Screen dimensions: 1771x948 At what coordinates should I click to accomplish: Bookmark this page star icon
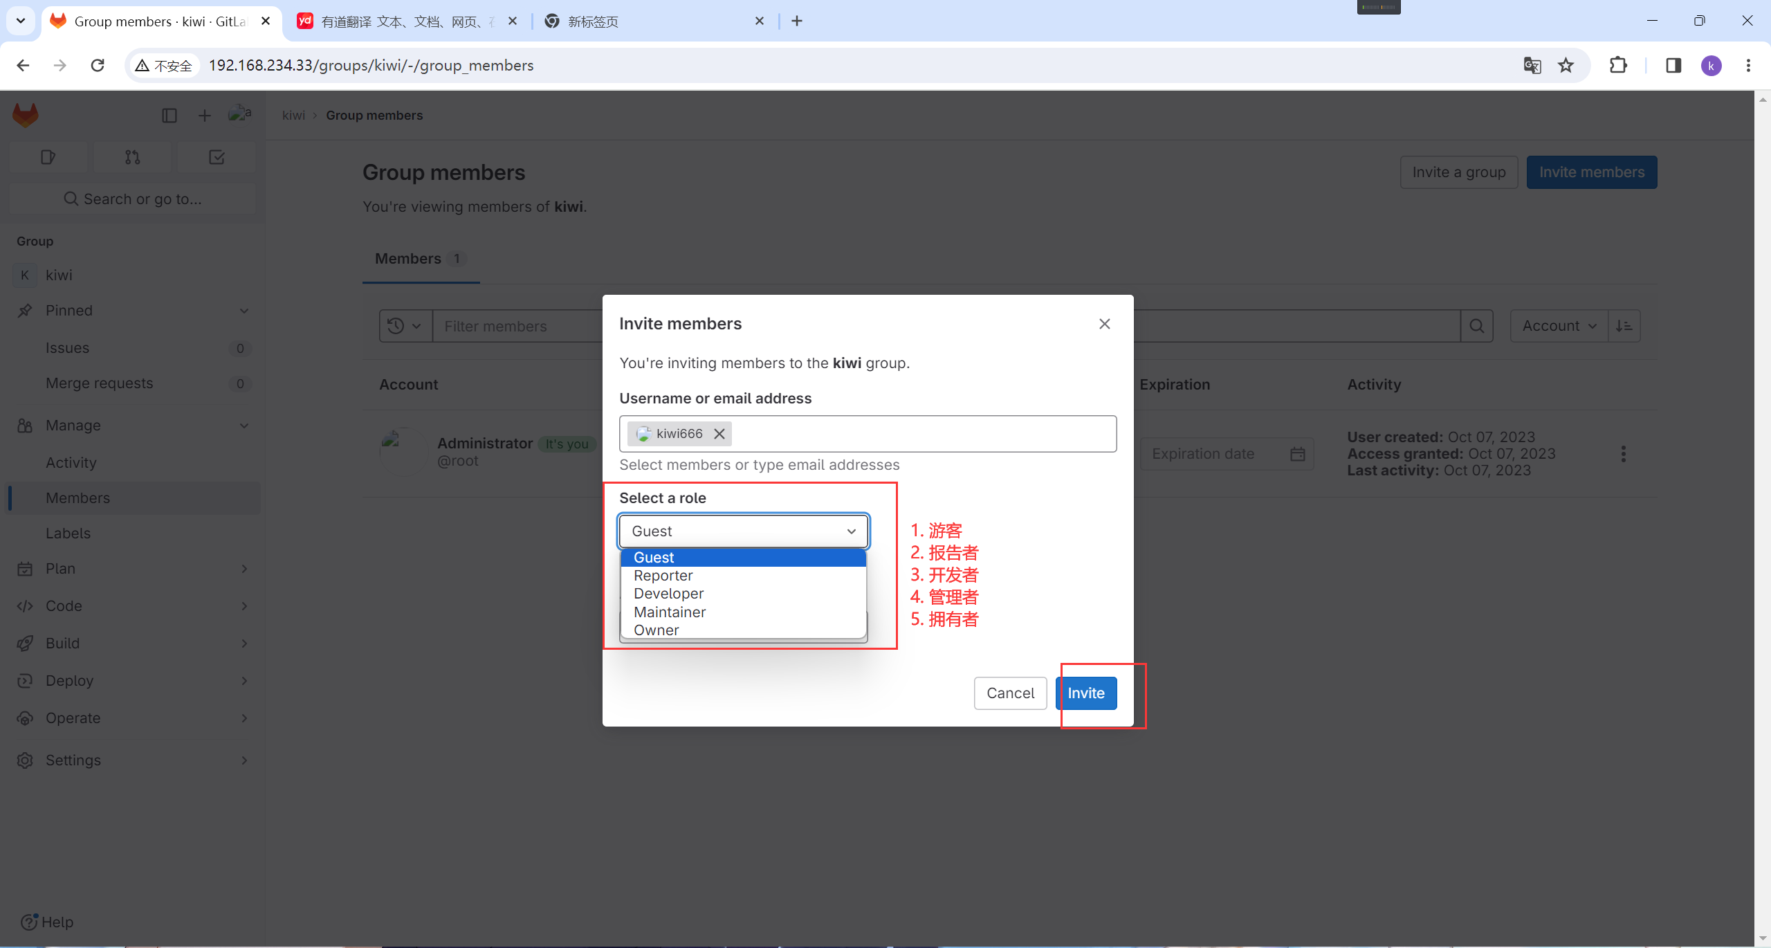[1566, 66]
